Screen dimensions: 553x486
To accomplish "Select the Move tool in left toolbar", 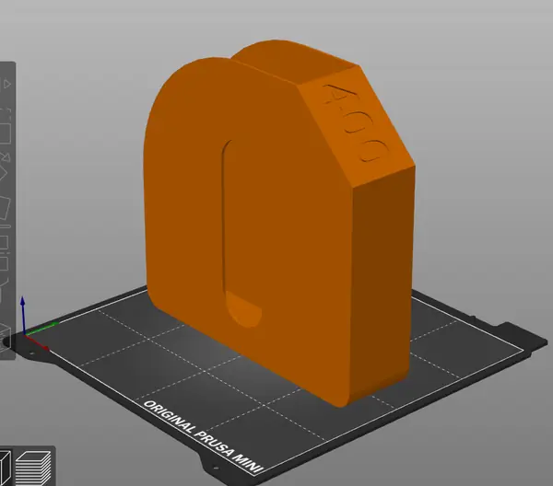I will click(x=6, y=84).
